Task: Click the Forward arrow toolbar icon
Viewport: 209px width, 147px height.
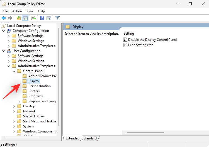Action: click(10, 18)
